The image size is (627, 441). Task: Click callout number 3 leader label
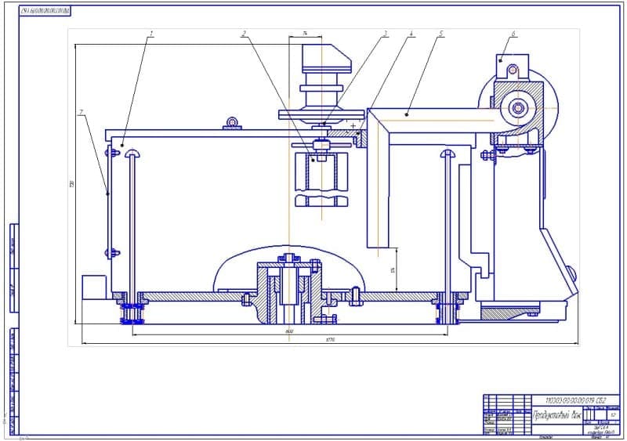pos(385,34)
